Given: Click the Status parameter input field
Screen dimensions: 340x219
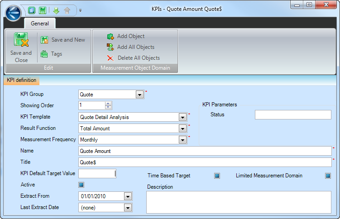Looking at the screenshot, I should [293, 114].
